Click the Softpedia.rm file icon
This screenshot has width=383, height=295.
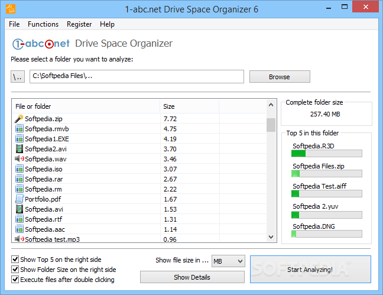tap(20, 189)
